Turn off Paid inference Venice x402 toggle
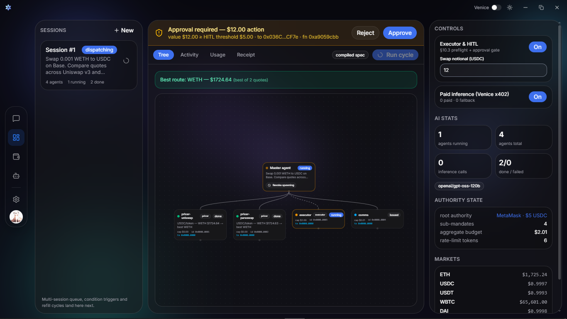The image size is (567, 319). point(538,97)
